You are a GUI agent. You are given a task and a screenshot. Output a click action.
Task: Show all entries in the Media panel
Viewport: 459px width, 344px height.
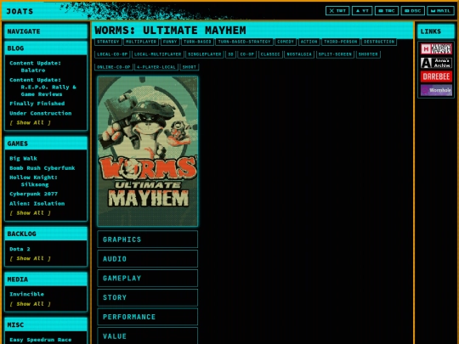pyautogui.click(x=30, y=304)
